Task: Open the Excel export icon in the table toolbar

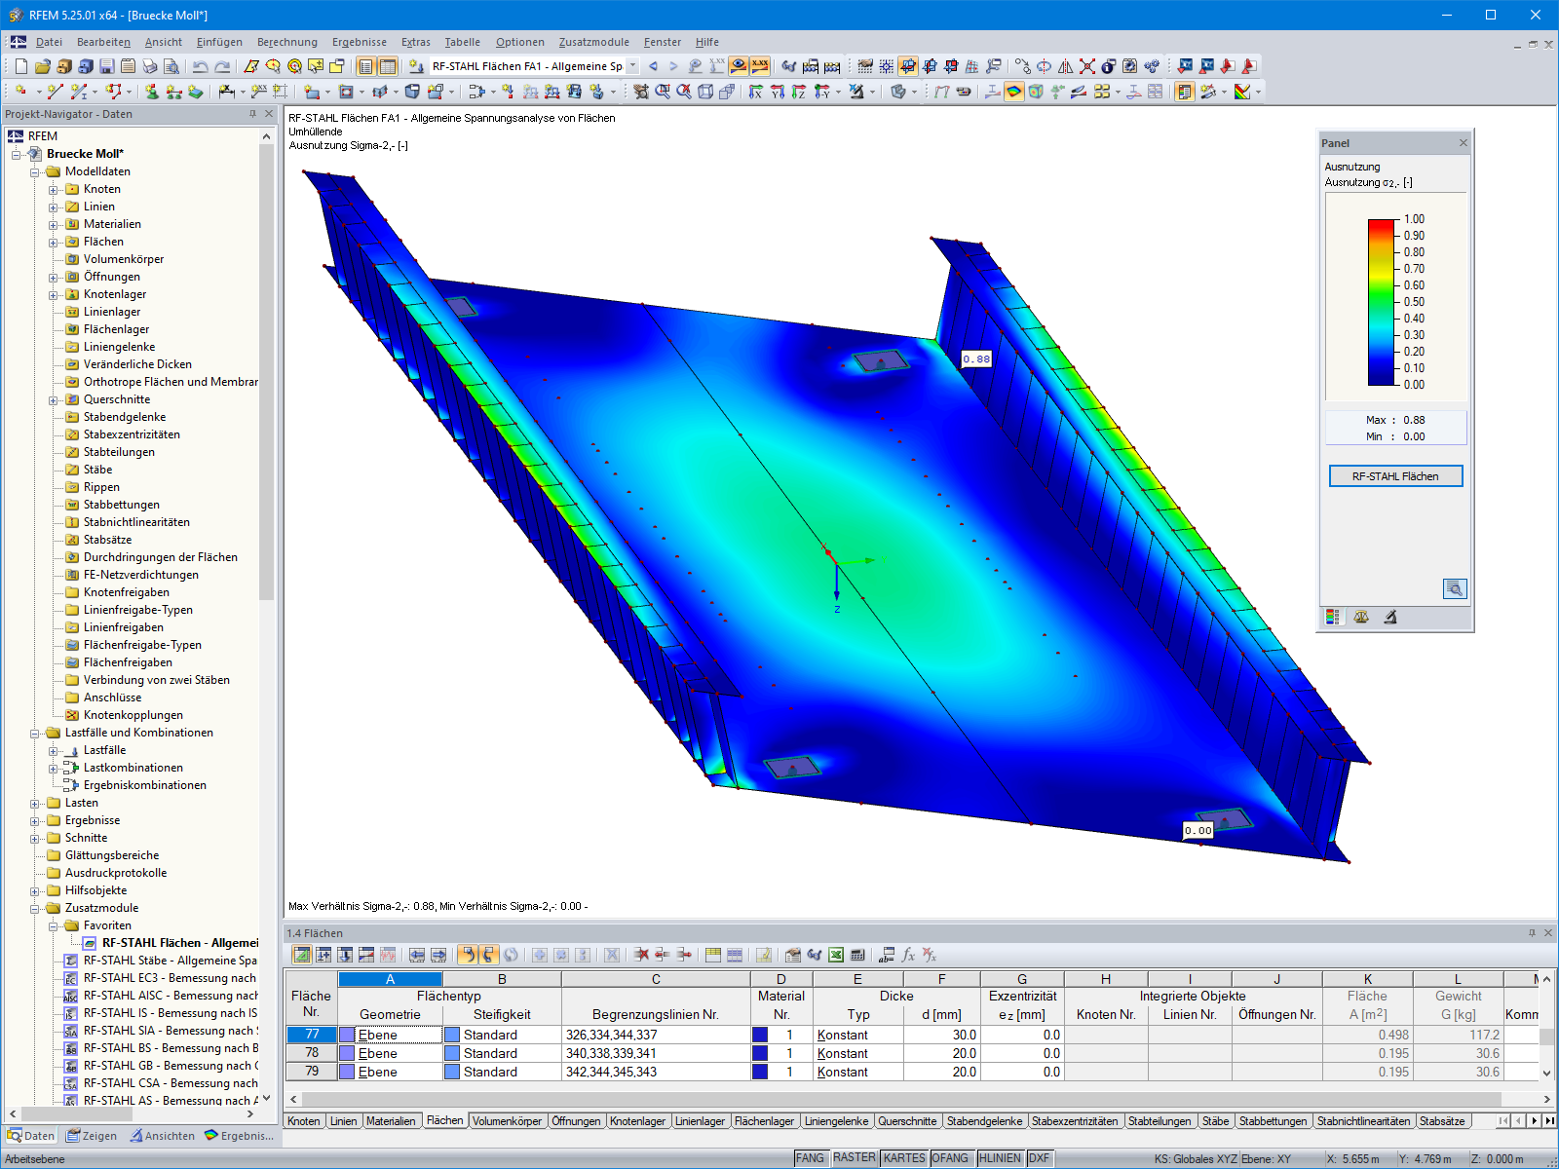Action: click(x=836, y=956)
